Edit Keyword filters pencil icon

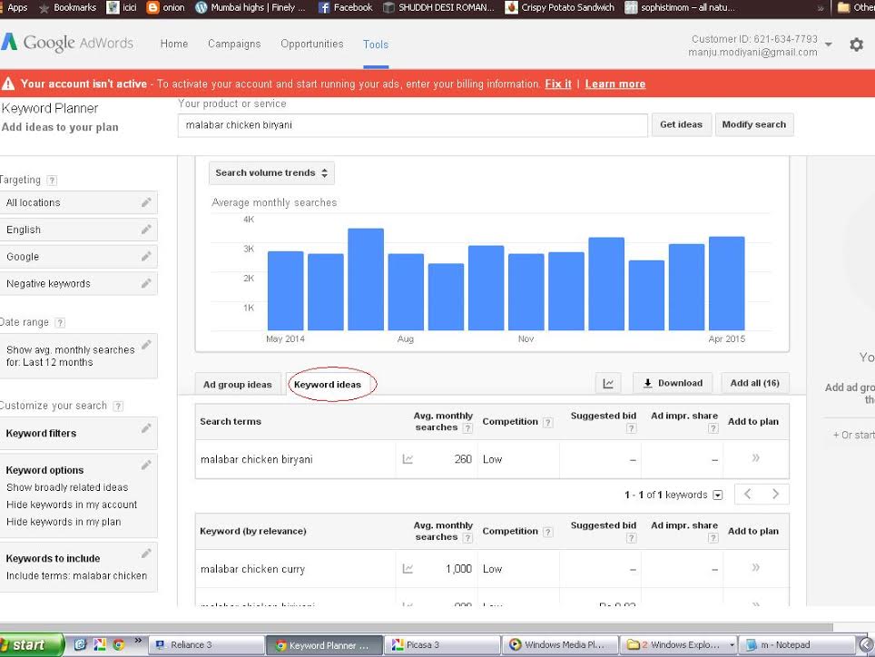(x=146, y=428)
